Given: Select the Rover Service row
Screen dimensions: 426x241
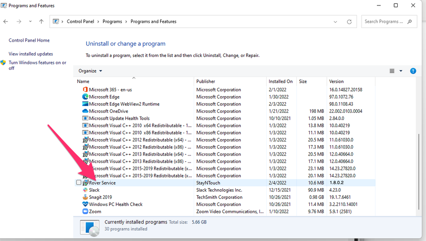Looking at the screenshot, I should tap(225, 183).
